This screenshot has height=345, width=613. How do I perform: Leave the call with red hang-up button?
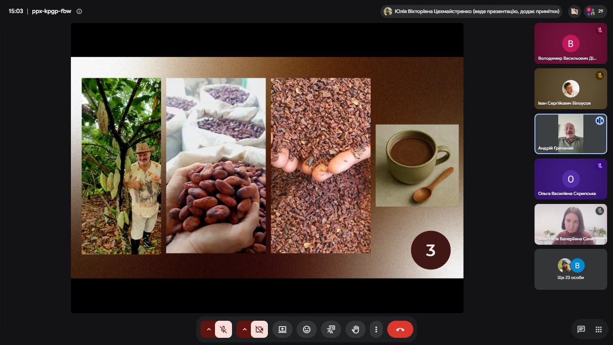click(x=400, y=329)
